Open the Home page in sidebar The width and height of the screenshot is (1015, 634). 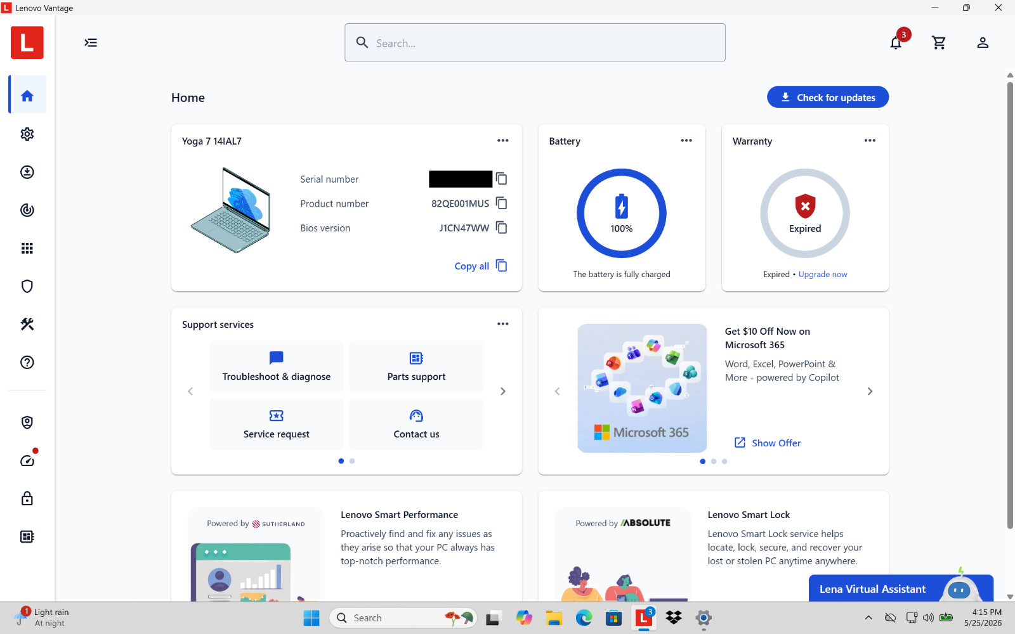pos(27,96)
